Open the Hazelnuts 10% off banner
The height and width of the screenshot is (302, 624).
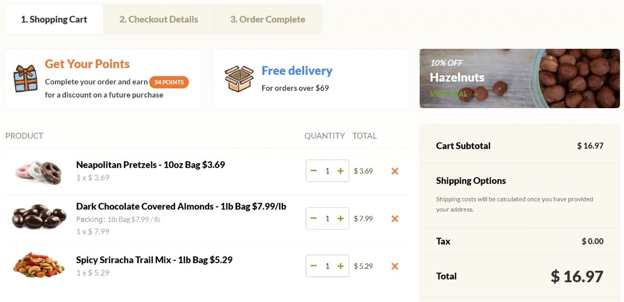(x=519, y=78)
